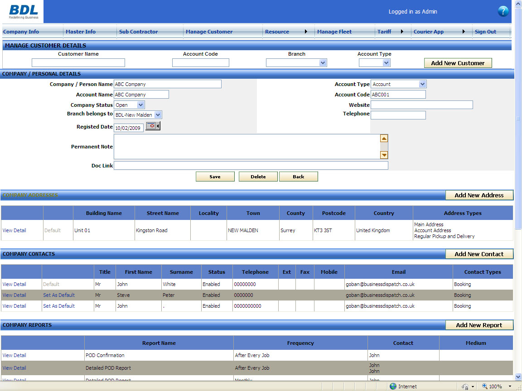Click Steve Peter's email goban@businessdispatch.co.uk
Viewport: 522px width, 391px height.
[x=380, y=295]
